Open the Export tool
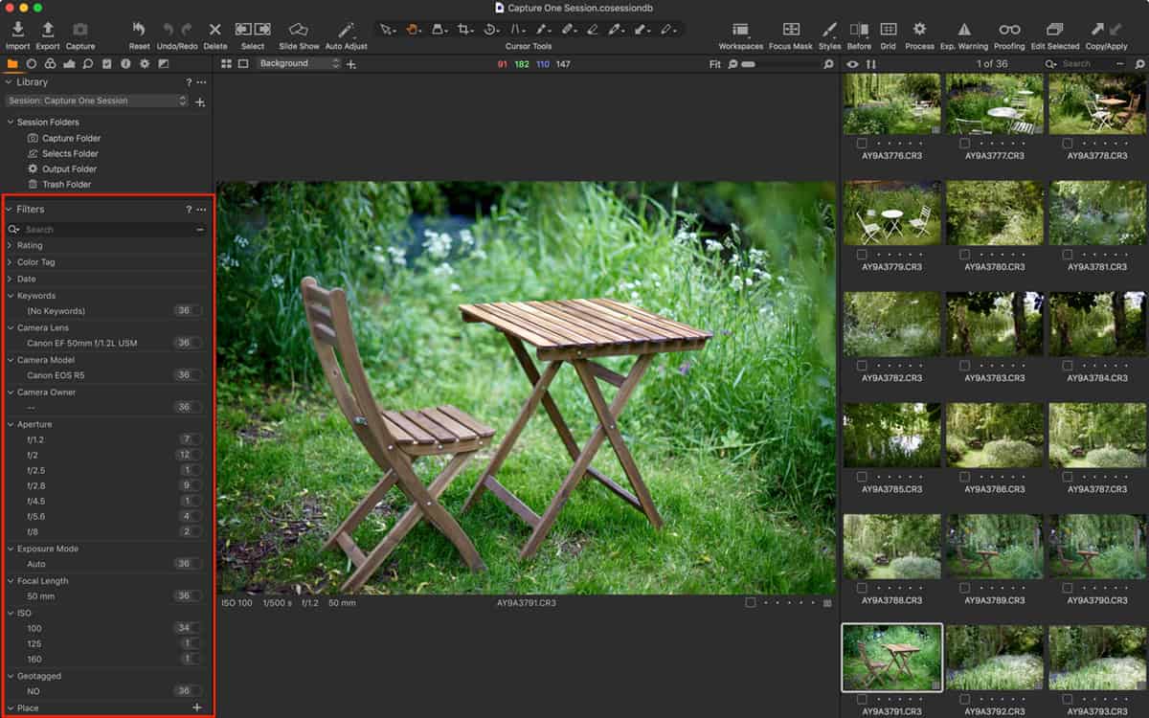The width and height of the screenshot is (1149, 718). coord(48,31)
